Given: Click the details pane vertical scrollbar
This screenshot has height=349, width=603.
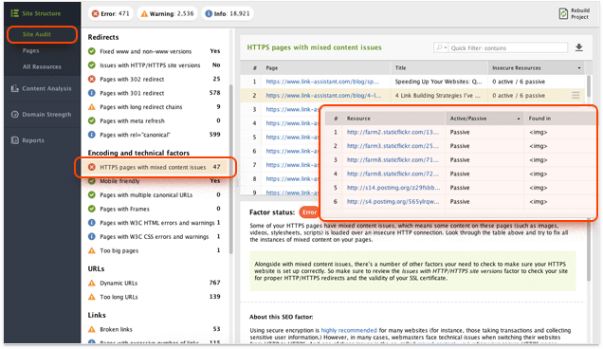Looking at the screenshot, I should tap(589, 250).
